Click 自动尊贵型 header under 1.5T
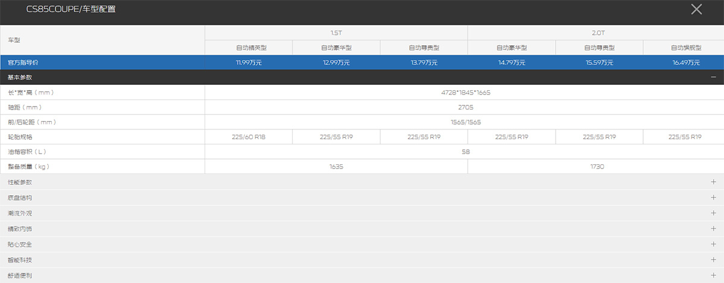This screenshot has width=724, height=283. [x=424, y=48]
